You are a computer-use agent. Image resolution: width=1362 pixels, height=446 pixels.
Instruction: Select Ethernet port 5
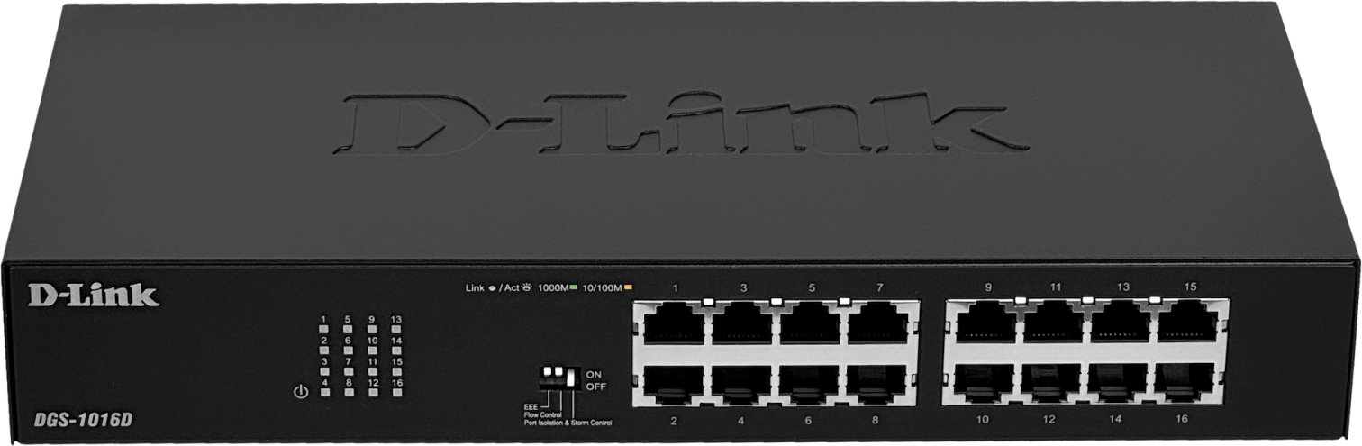pos(810,323)
